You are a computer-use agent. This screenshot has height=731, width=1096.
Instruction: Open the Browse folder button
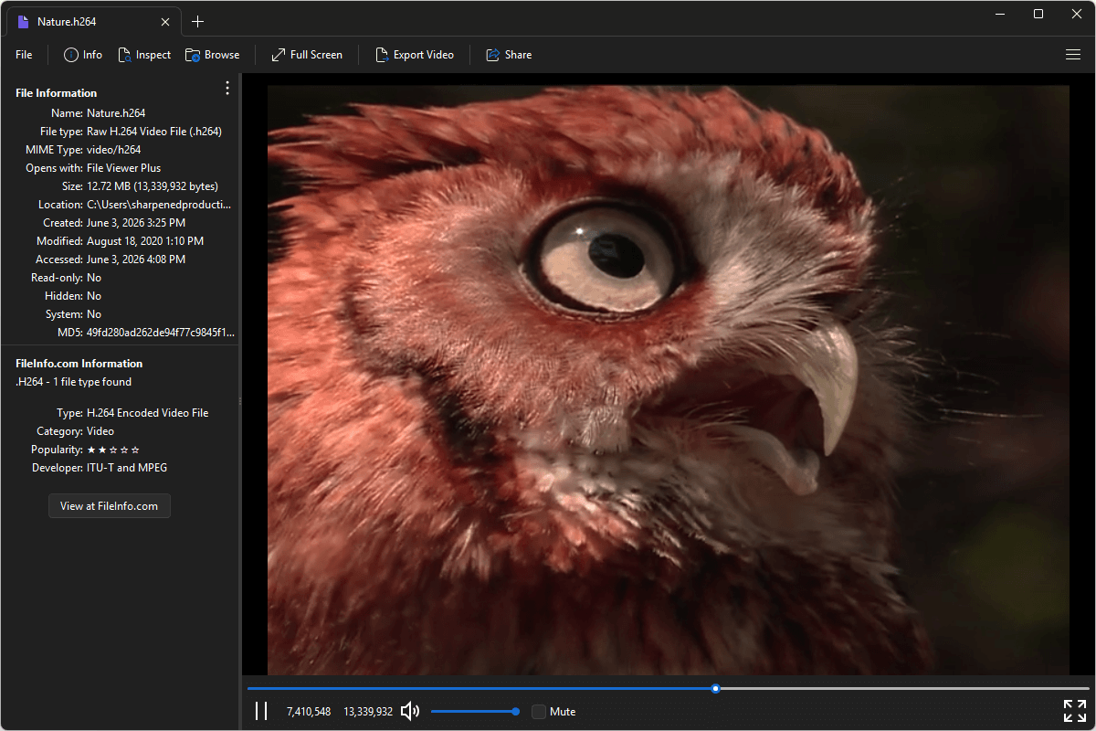point(212,55)
